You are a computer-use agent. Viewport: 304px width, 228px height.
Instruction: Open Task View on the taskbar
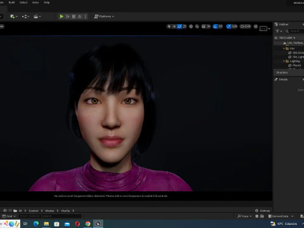click(25, 224)
